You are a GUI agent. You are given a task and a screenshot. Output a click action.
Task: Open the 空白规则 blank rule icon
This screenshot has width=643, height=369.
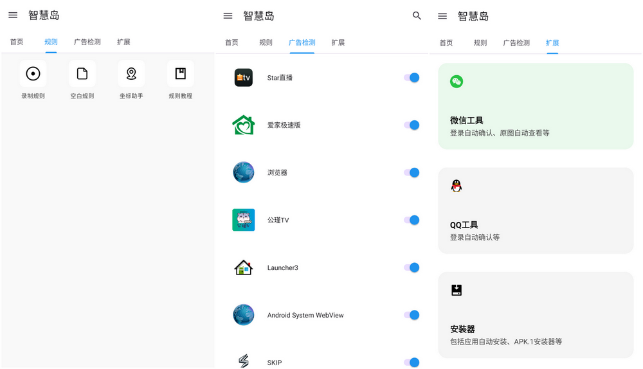82,74
